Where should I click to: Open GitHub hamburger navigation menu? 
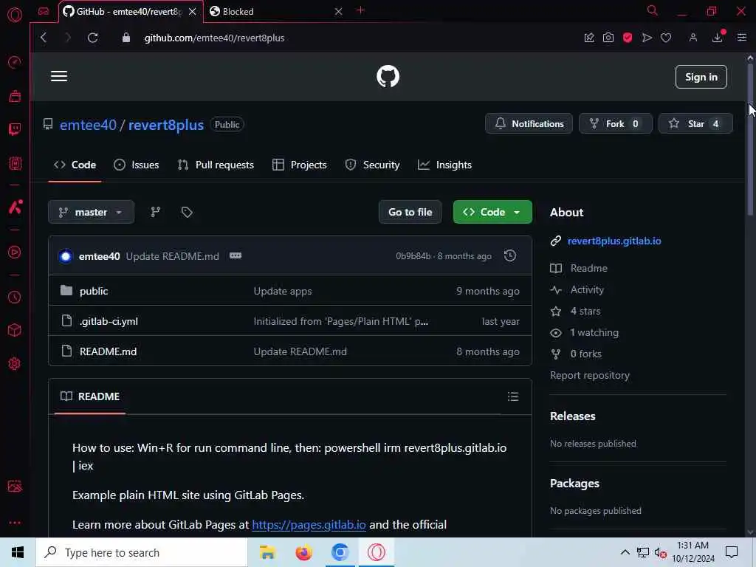point(59,76)
